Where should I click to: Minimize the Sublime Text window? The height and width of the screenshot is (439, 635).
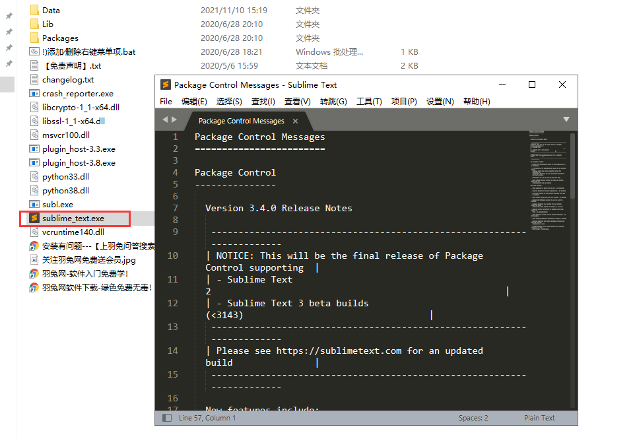(x=502, y=84)
